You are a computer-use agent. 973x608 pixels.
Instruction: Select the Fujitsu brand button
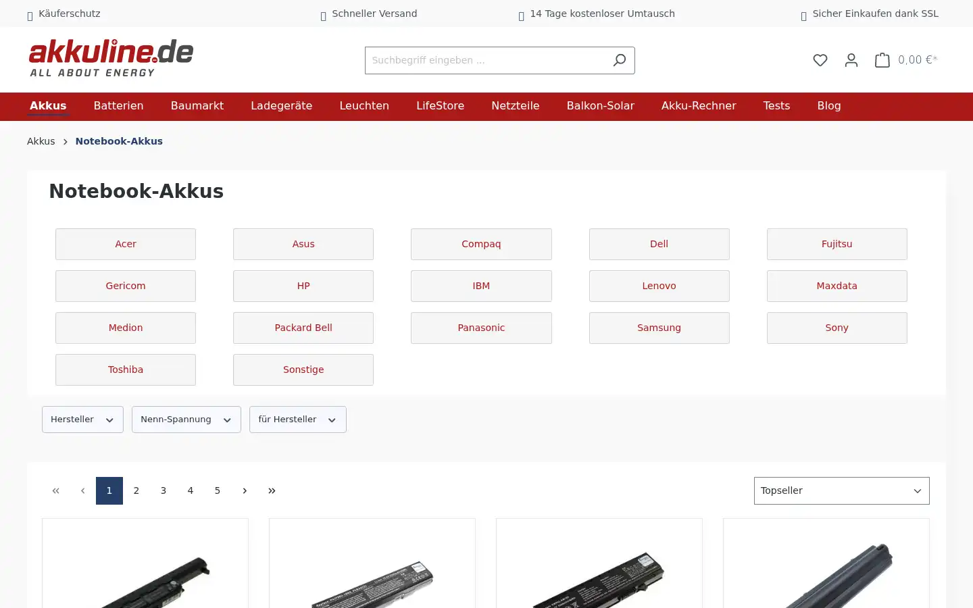pos(837,244)
